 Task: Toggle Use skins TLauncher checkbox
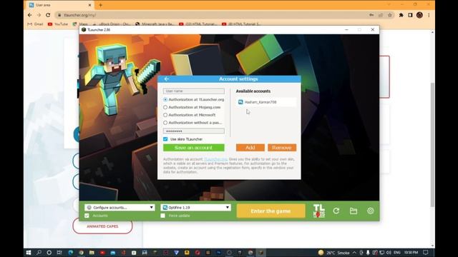coord(165,139)
